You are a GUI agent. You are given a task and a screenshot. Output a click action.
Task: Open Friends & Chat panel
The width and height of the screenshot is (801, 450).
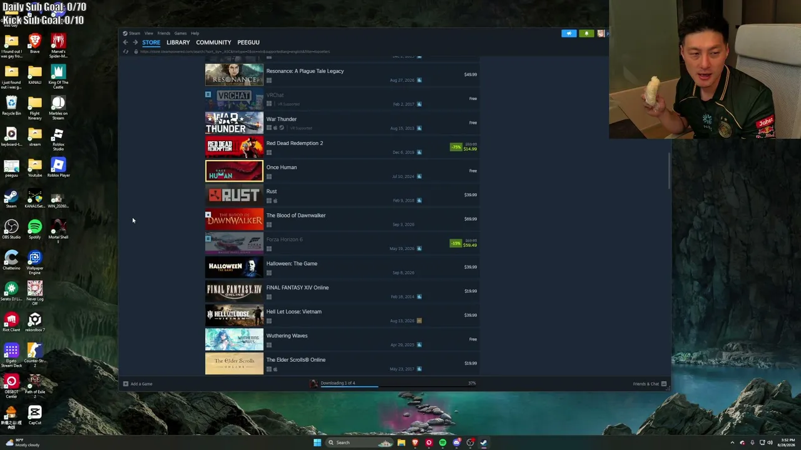pos(650,384)
